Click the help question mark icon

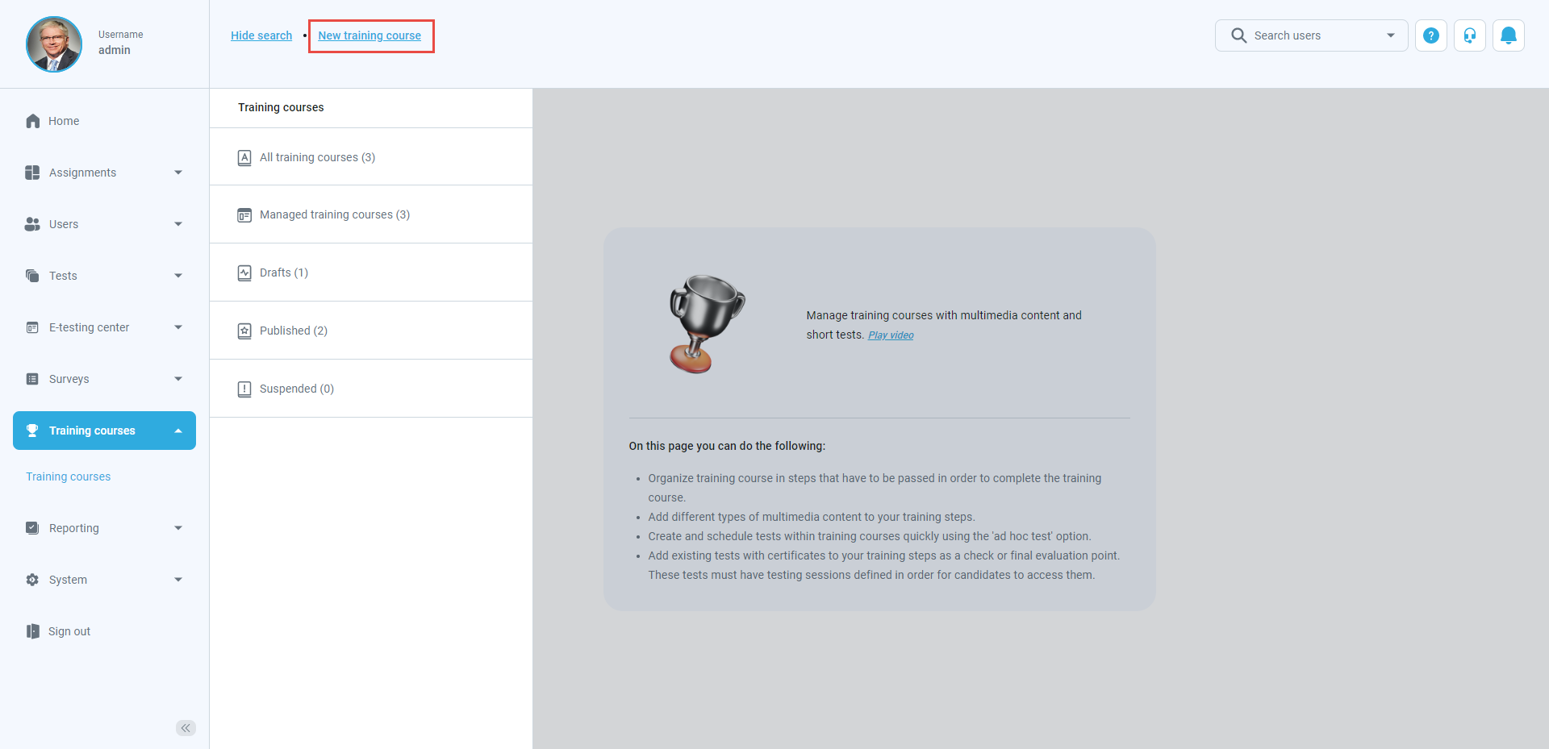pyautogui.click(x=1430, y=35)
